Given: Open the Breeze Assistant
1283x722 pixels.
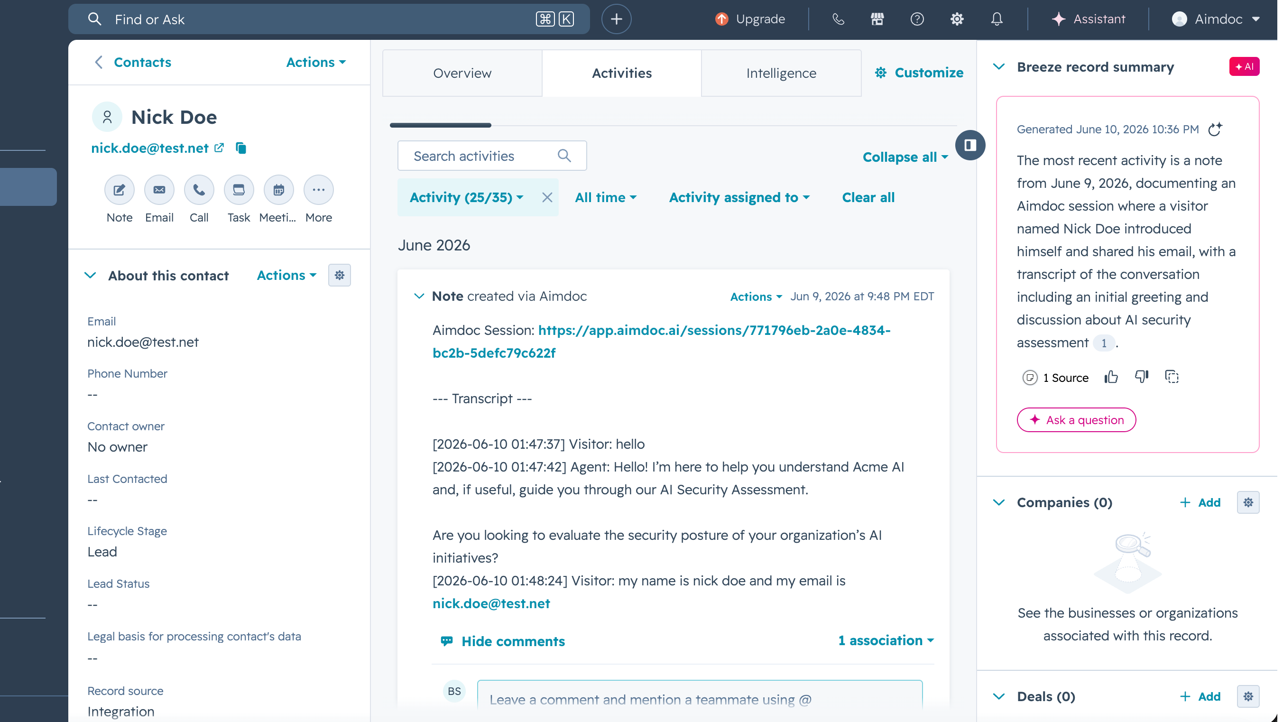Looking at the screenshot, I should coord(1088,19).
